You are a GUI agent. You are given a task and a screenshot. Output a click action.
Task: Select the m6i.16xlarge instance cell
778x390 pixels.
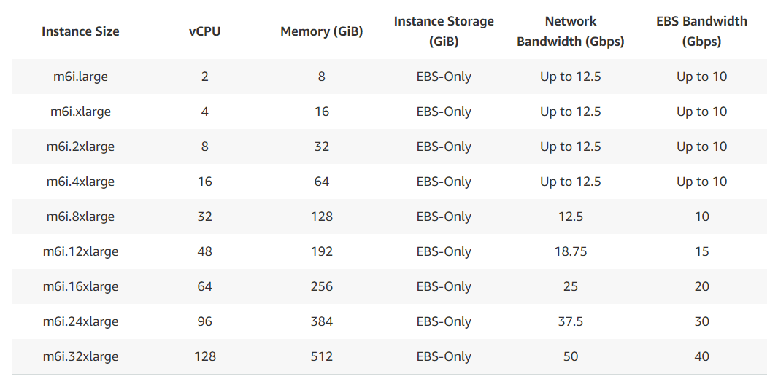pyautogui.click(x=80, y=286)
